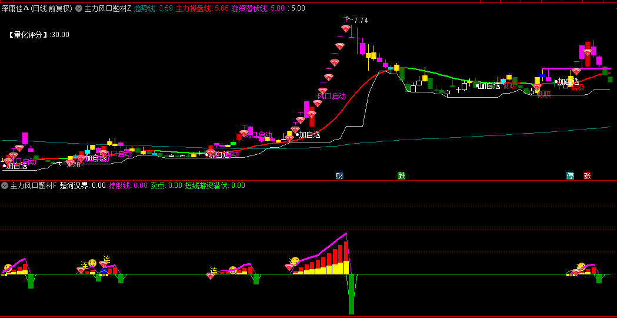Screen dimensions: 617x318
Task: Click the 趋势线: 3.59 value label
Action: pos(154,8)
